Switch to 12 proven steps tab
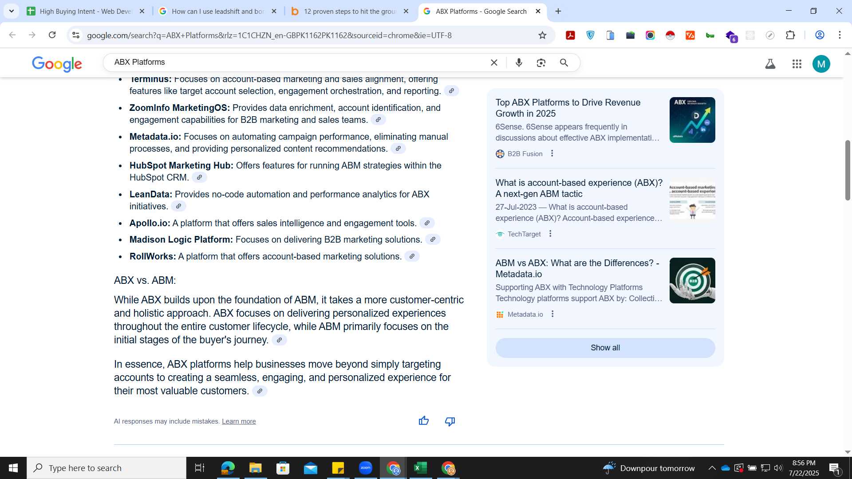 350,12
